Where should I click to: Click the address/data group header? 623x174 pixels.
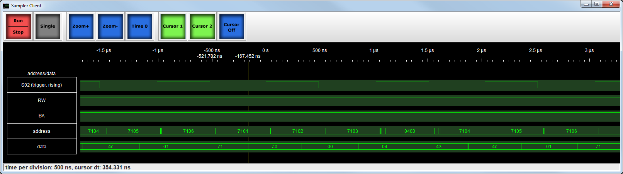tap(42, 73)
